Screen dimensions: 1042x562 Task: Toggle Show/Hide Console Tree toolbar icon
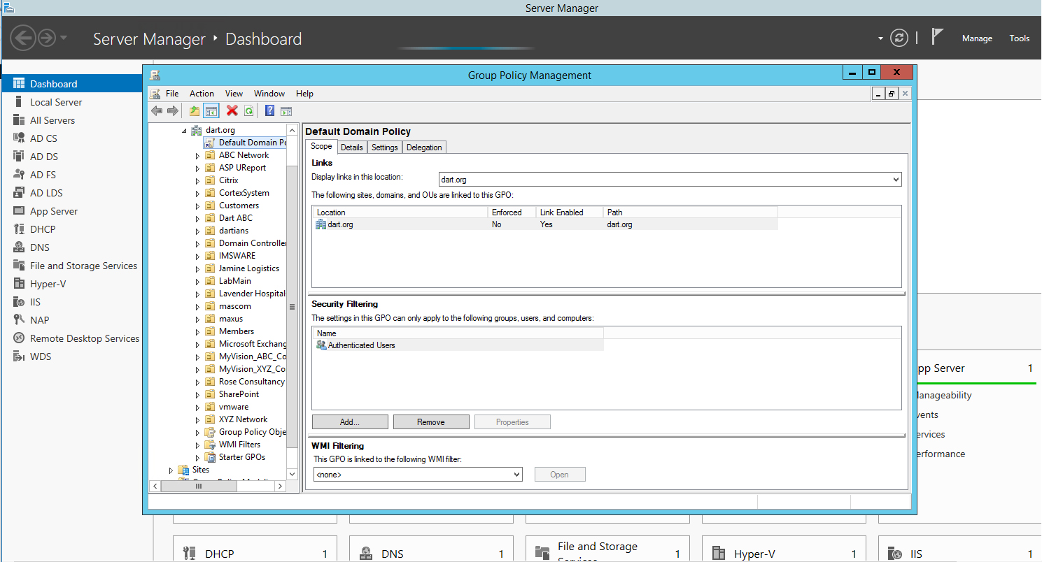point(211,110)
